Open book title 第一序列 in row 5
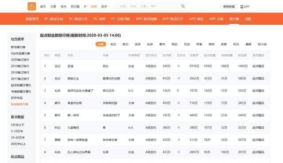Viewport: 283px width, 163px height. tap(73, 115)
